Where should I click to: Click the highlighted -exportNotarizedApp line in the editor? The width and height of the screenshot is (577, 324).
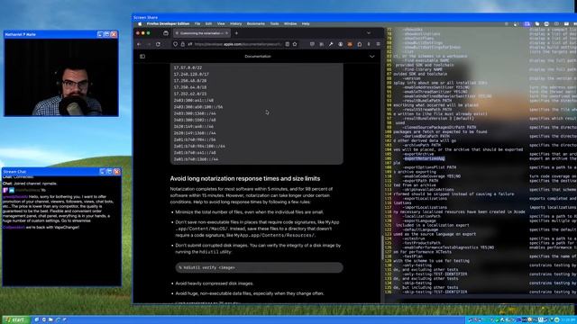[x=425, y=158]
